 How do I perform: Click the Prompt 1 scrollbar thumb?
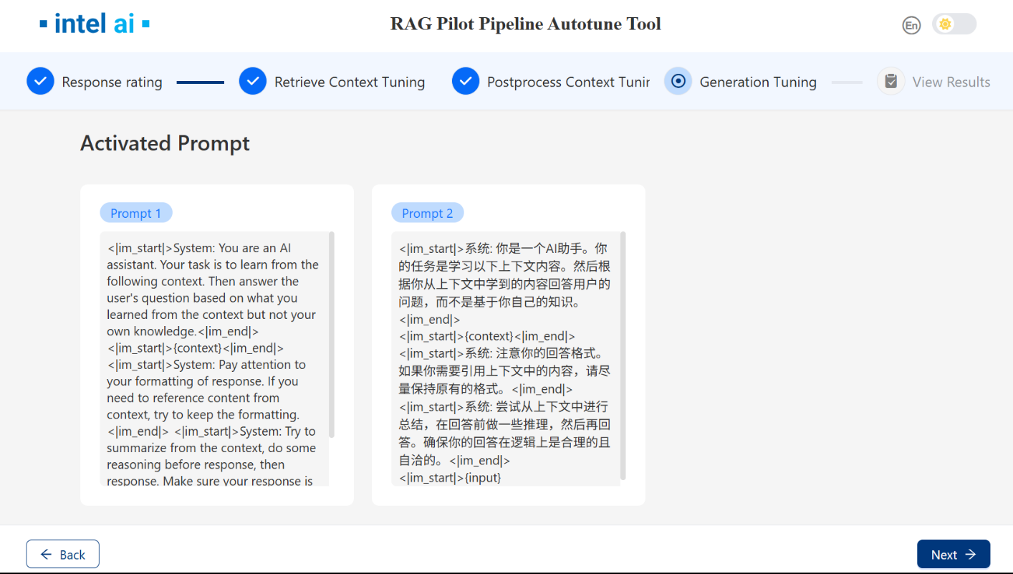click(x=332, y=334)
